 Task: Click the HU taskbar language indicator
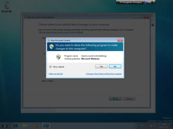[142, 125]
